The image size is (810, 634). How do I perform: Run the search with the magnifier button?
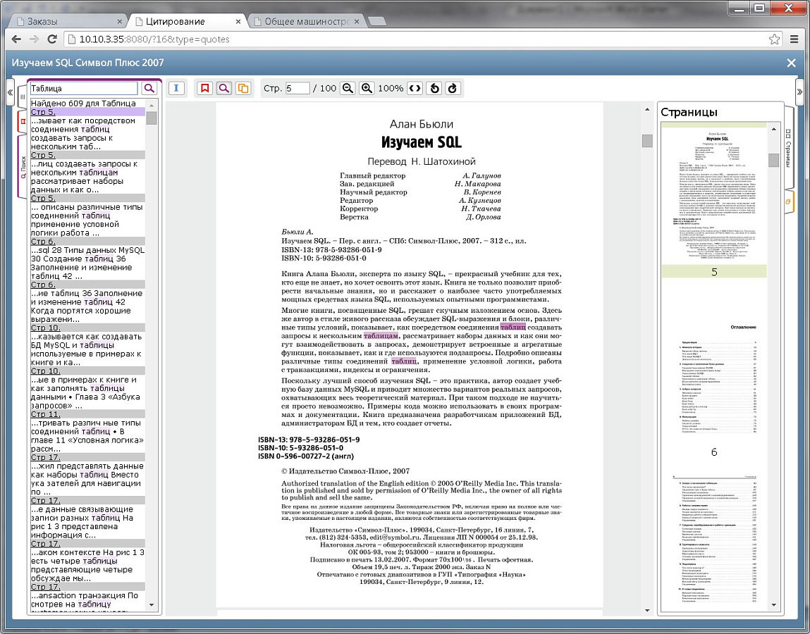click(149, 88)
